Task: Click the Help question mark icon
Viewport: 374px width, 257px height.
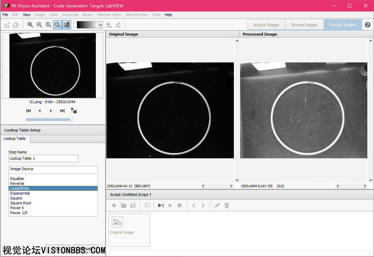Action: [x=367, y=25]
